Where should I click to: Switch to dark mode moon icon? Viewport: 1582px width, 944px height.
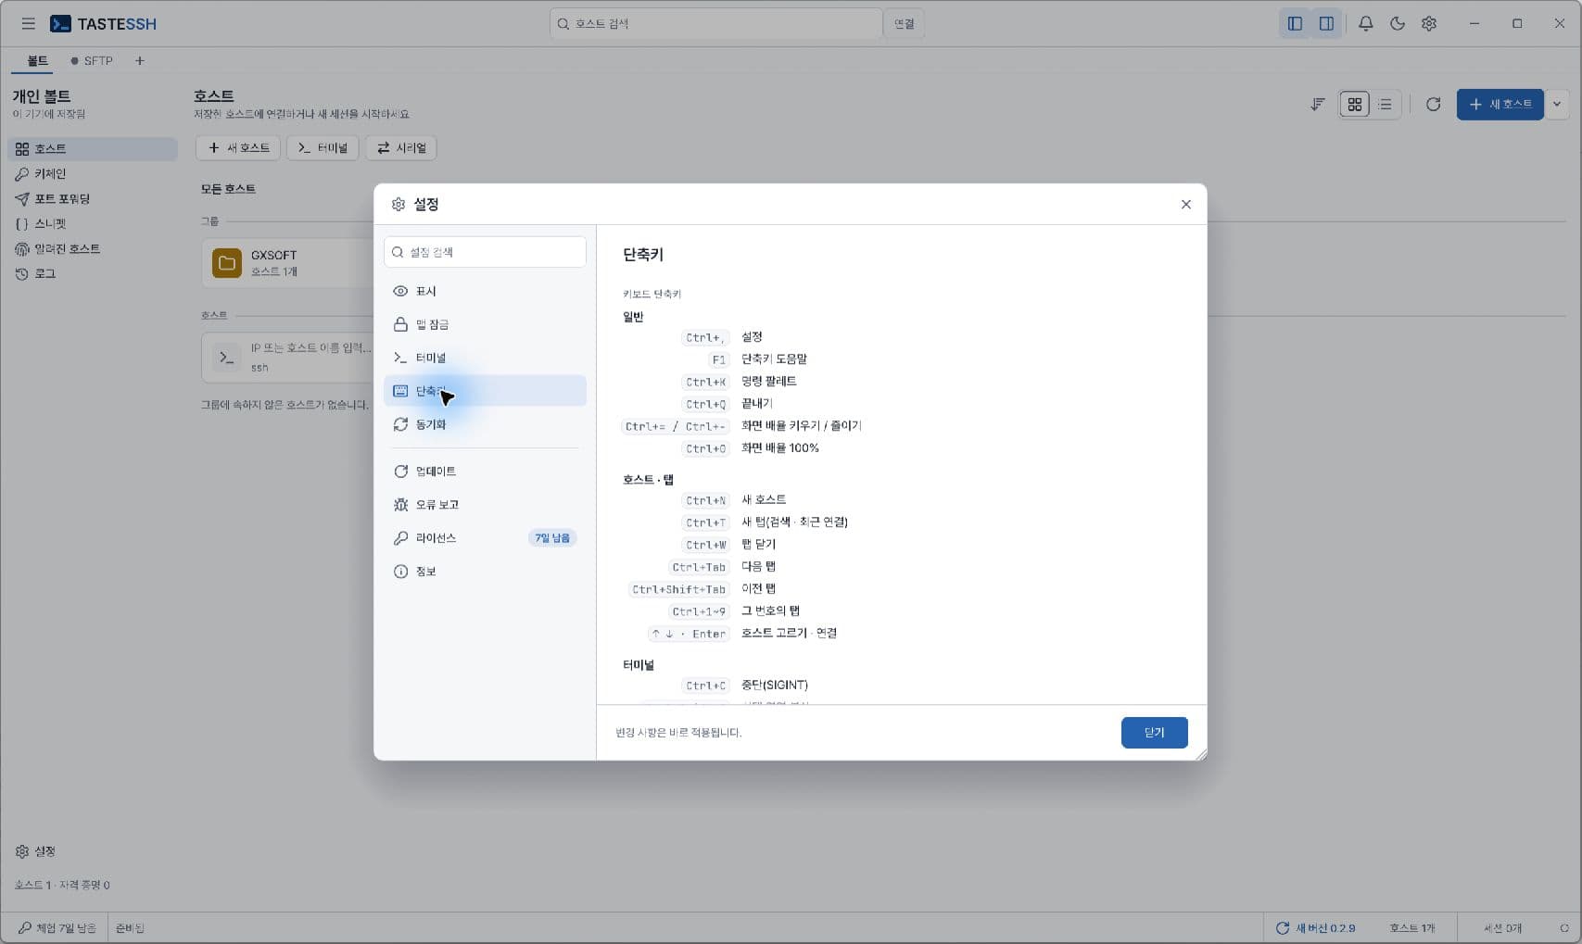coord(1398,24)
